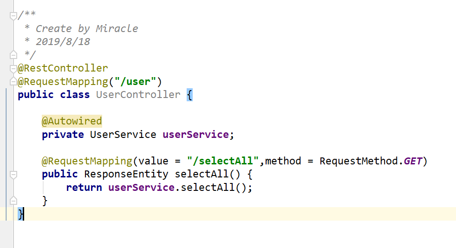Screen dimensions: 456x248
Task: Click the method-level @RequestMapping annotation above selectAll
Action: (x=87, y=161)
